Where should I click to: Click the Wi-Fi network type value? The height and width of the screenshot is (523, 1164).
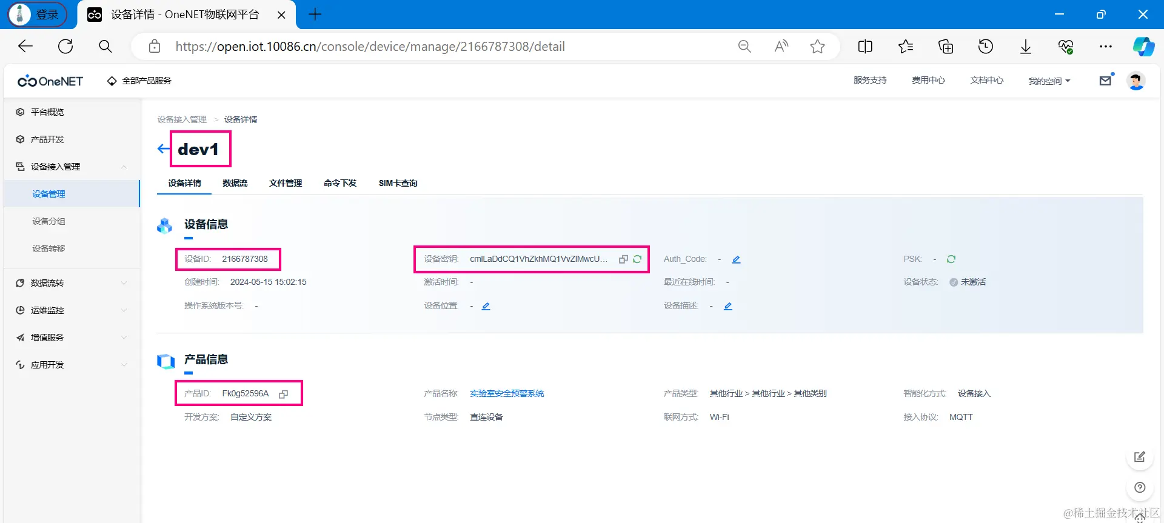tap(720, 418)
